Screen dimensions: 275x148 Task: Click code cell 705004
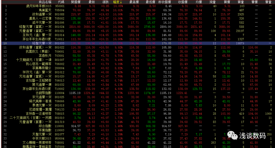pyautogui.click(x=59, y=10)
